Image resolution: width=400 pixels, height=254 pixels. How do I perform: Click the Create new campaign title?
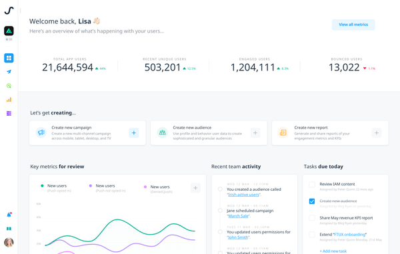pyautogui.click(x=71, y=128)
